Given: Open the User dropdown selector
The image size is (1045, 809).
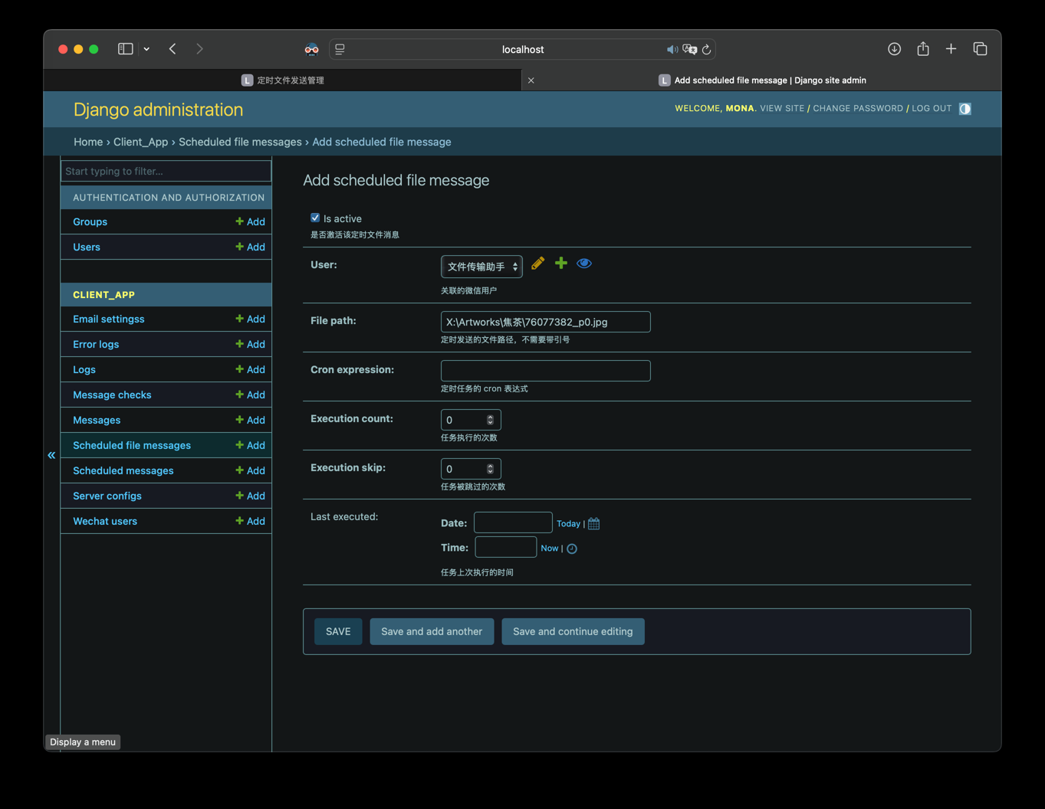Looking at the screenshot, I should point(481,267).
